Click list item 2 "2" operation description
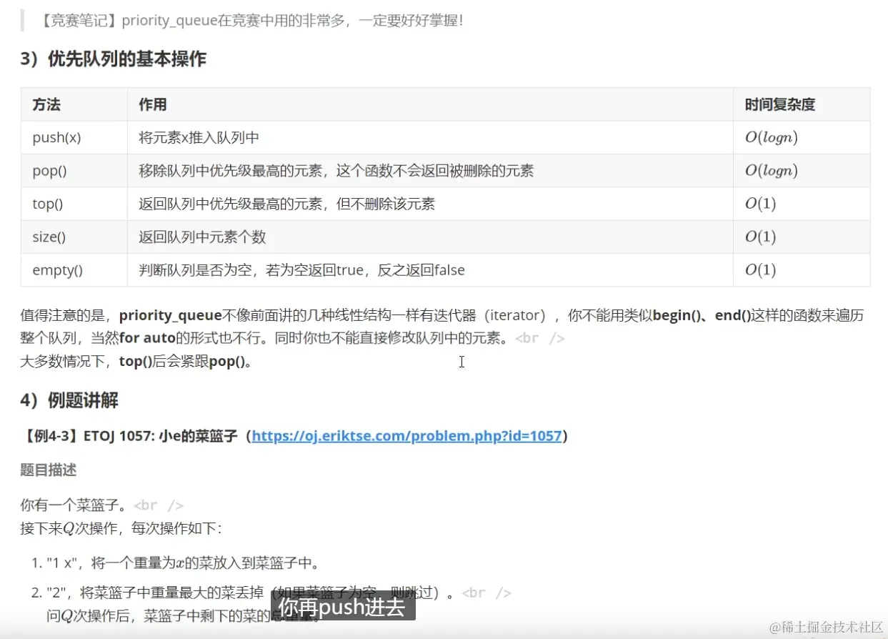The height and width of the screenshot is (639, 888). pyautogui.click(x=250, y=593)
